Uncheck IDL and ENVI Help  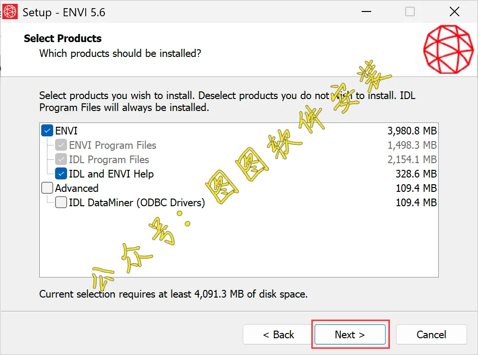(x=61, y=174)
